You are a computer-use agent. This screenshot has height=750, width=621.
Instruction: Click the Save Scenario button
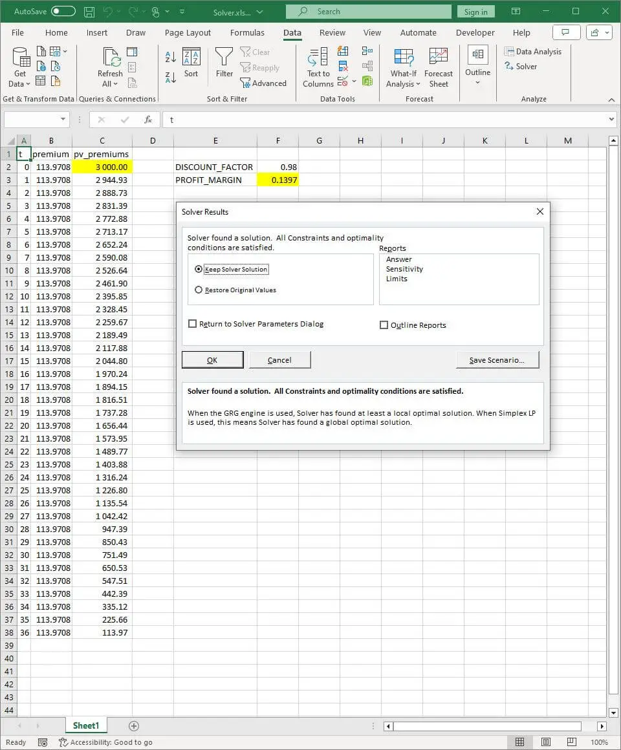pos(497,360)
